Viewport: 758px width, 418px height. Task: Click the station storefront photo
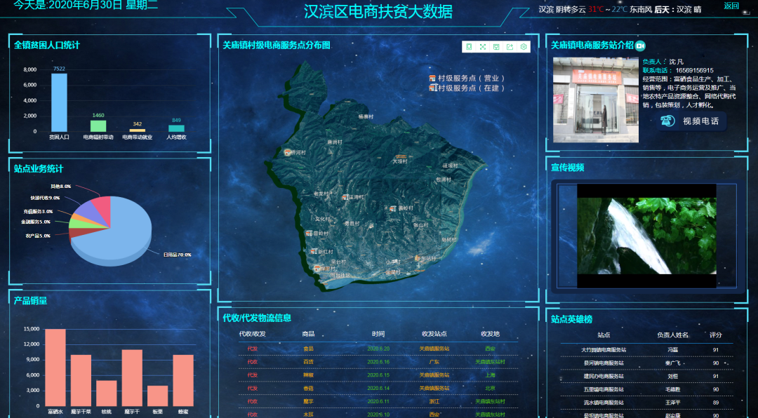596,100
